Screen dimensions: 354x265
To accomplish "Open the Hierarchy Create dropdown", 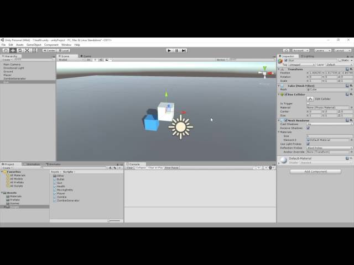I will click(7, 60).
